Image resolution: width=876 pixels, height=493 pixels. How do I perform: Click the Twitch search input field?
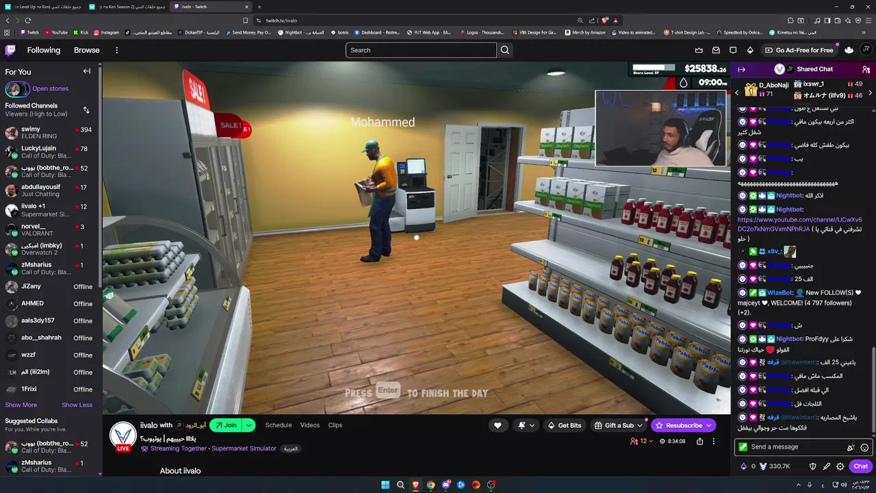click(x=421, y=50)
